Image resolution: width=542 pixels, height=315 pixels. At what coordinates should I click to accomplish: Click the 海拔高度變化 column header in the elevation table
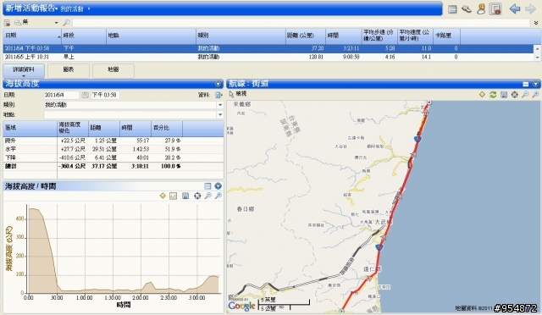73,128
